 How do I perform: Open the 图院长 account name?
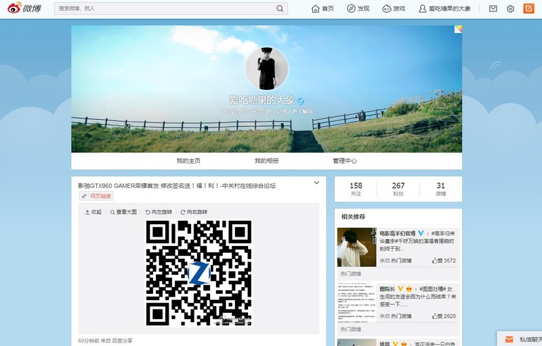coord(387,289)
